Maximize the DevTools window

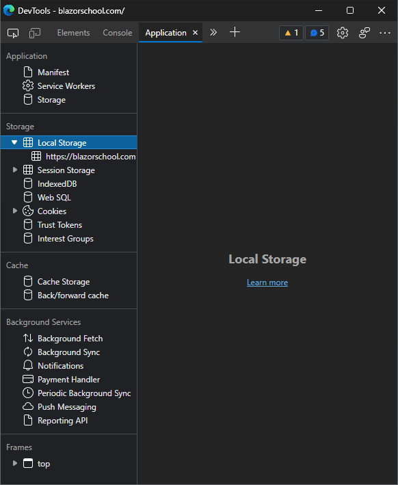[349, 10]
